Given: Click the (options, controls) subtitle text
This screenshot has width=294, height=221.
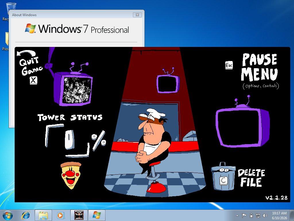Looking at the screenshot, I should 261,86.
